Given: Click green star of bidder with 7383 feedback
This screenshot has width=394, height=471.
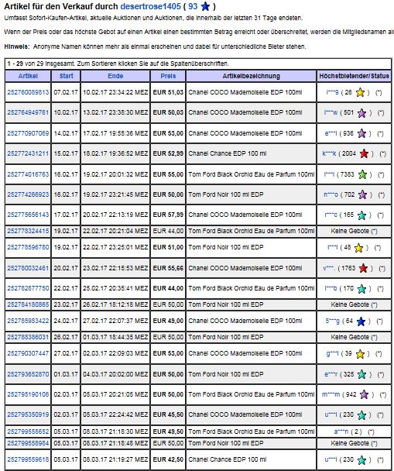Looking at the screenshot, I should [362, 174].
